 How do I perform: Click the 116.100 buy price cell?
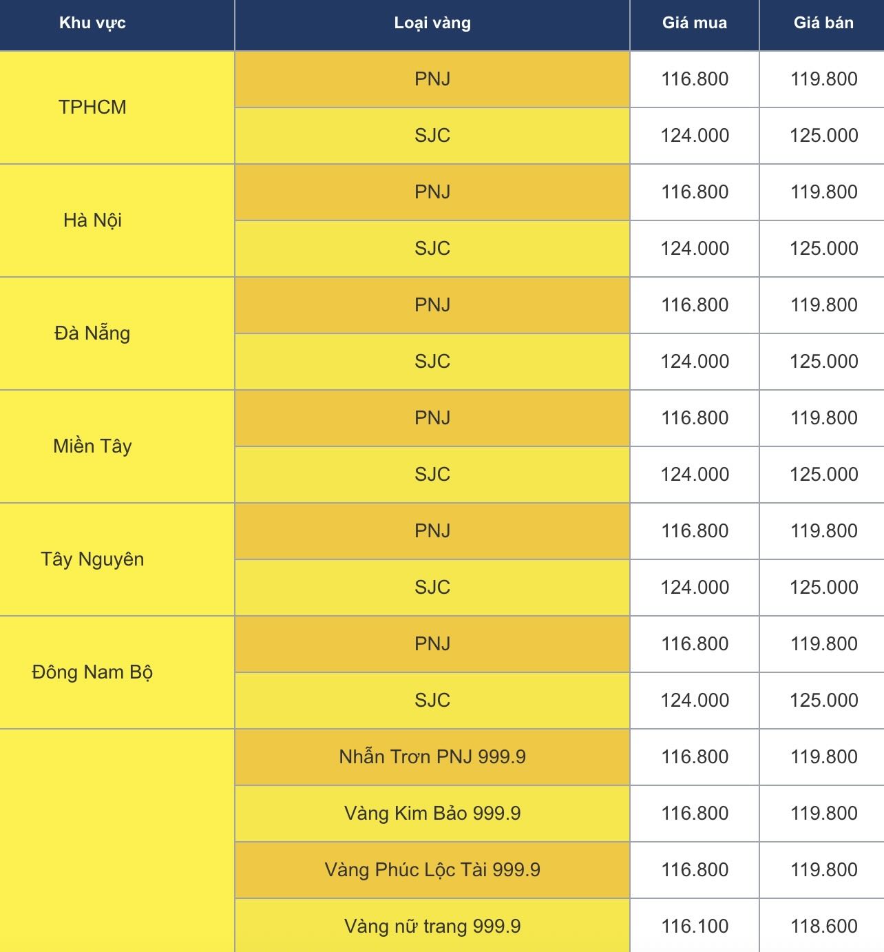[695, 926]
